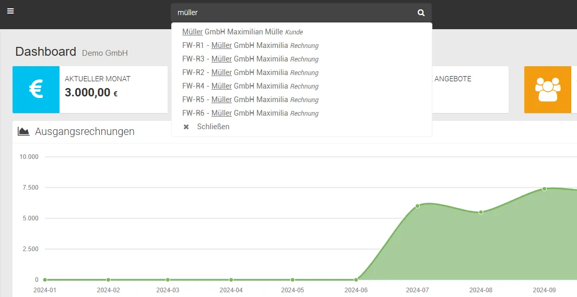Click the 2024-02 data point on chart
Viewport: 577px width, 297px height.
(x=108, y=280)
